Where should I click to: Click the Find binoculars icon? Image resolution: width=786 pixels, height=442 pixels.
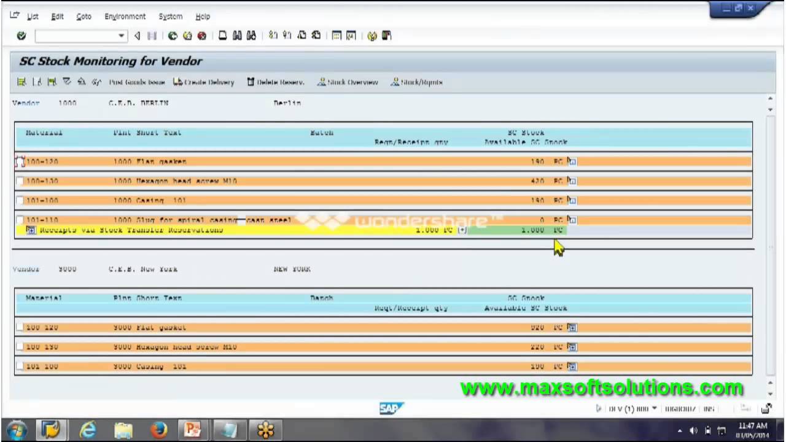coord(237,36)
